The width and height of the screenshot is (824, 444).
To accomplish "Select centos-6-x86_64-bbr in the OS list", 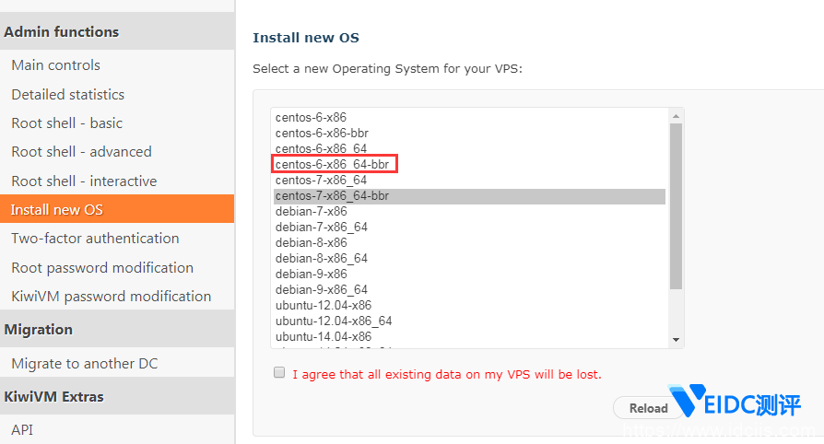I will 335,164.
